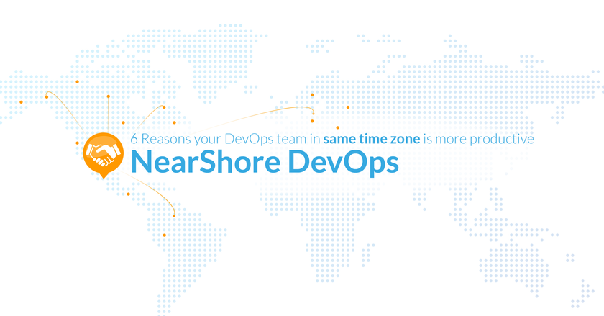The height and width of the screenshot is (316, 604).
Task: Select the southernmost orange dot in South America
Action: (165, 235)
